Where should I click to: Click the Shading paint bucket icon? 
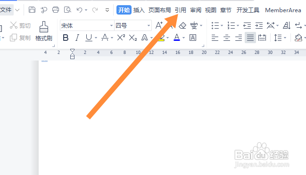coord(298,38)
